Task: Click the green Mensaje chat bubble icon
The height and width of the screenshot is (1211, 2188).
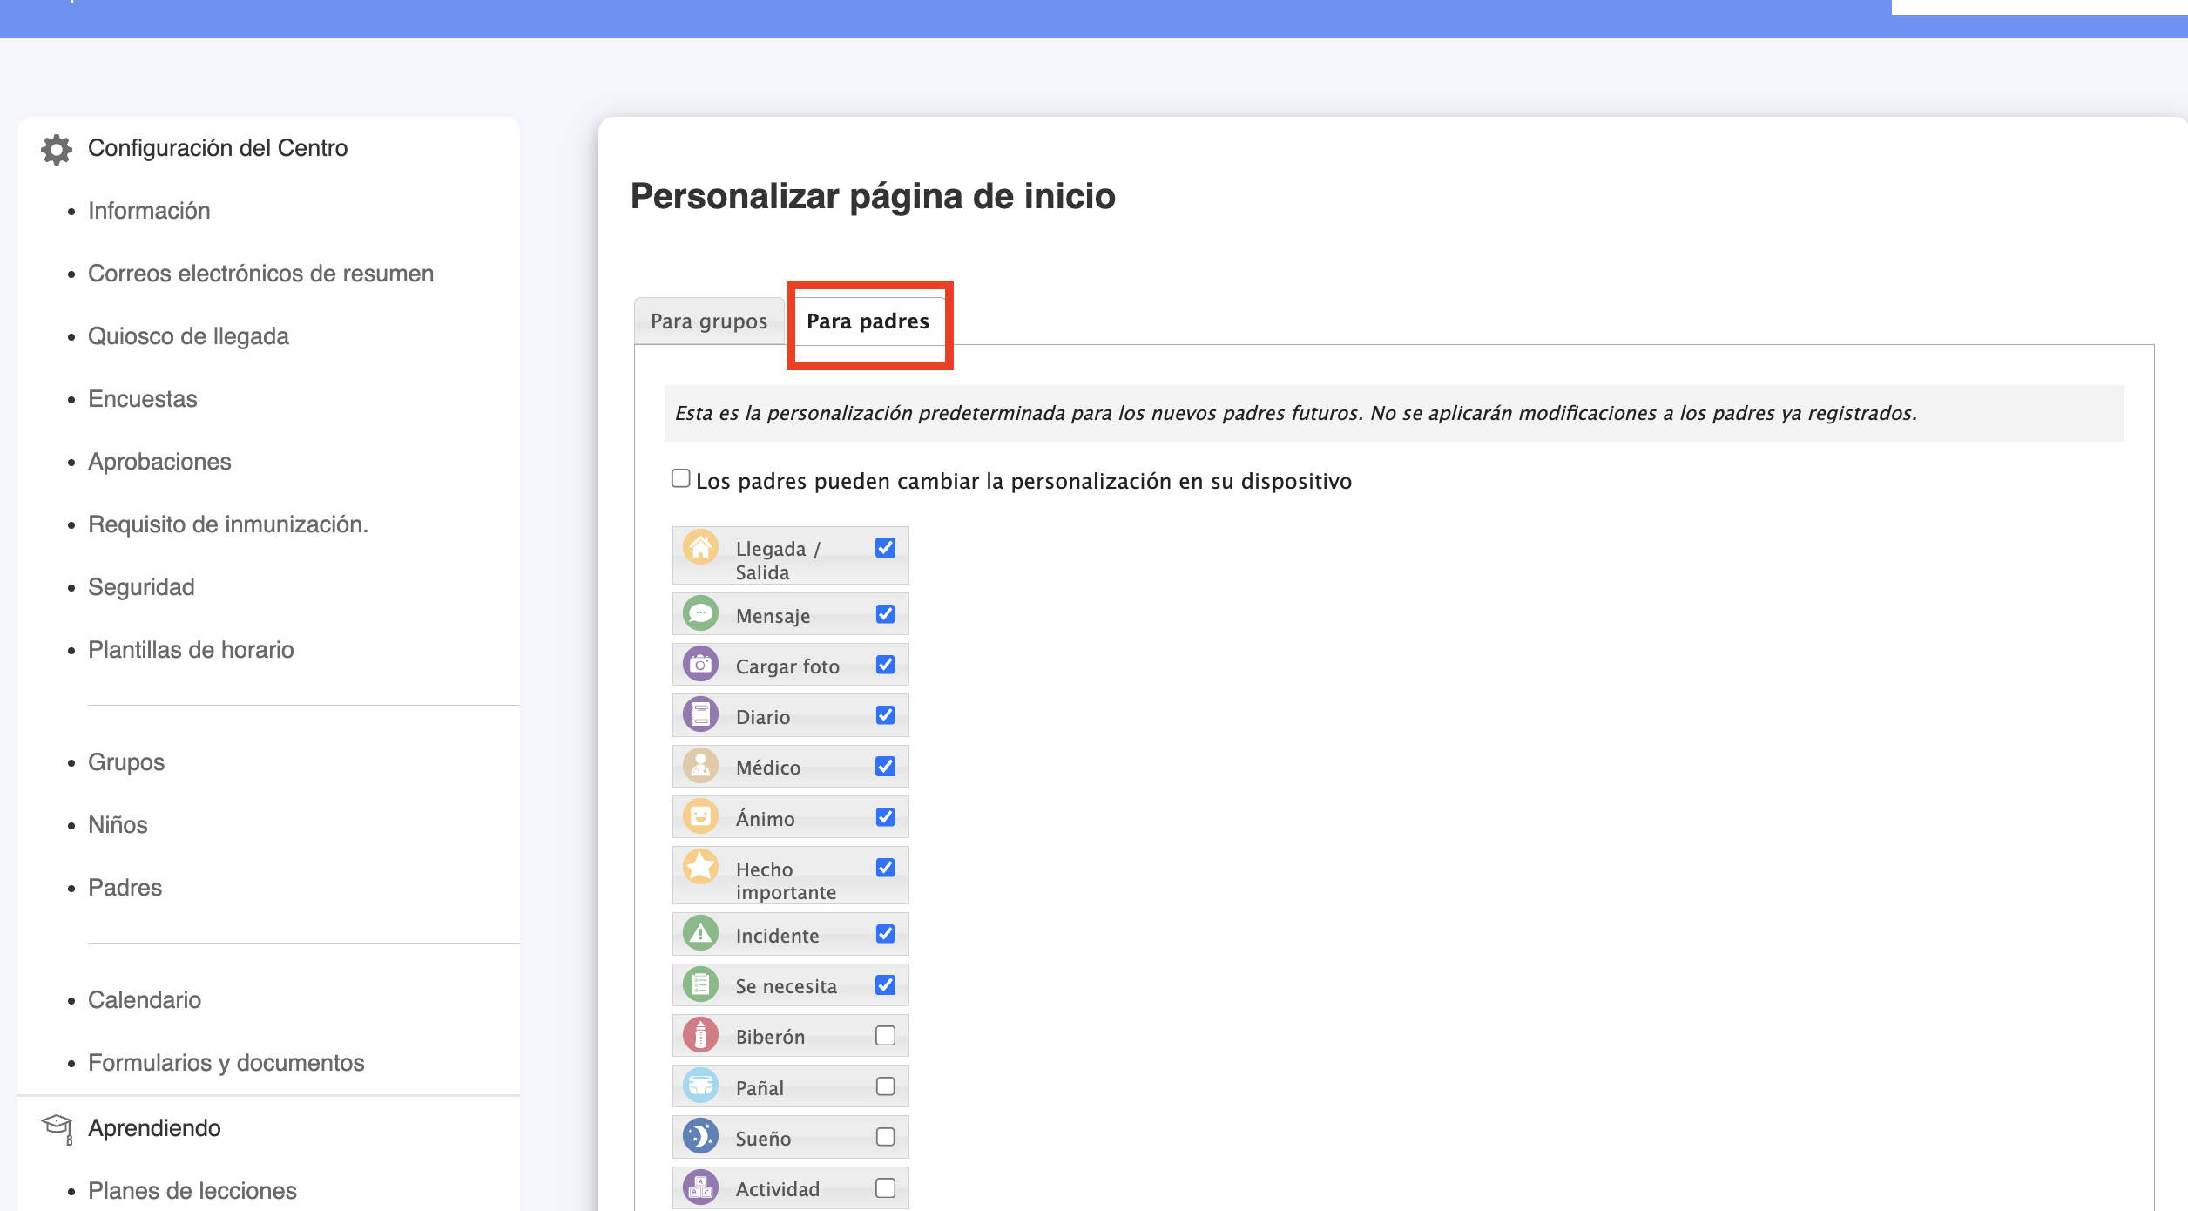Action: coord(700,613)
